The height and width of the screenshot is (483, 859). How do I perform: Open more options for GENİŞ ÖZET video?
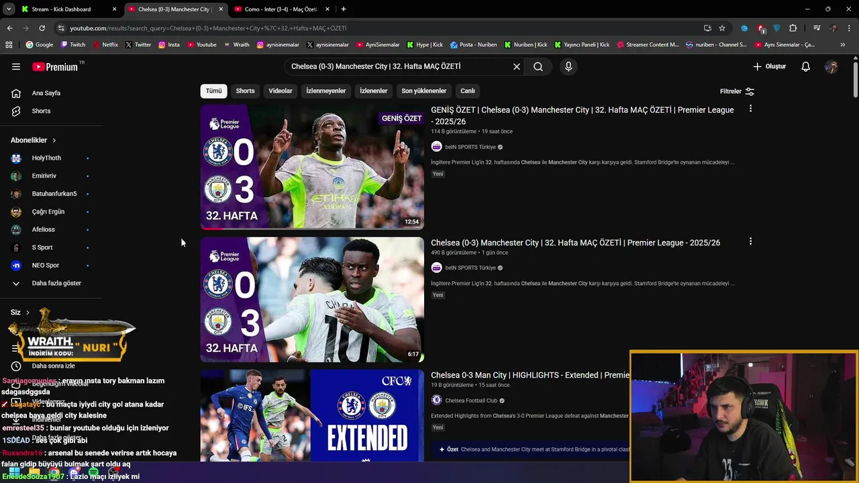coord(750,109)
